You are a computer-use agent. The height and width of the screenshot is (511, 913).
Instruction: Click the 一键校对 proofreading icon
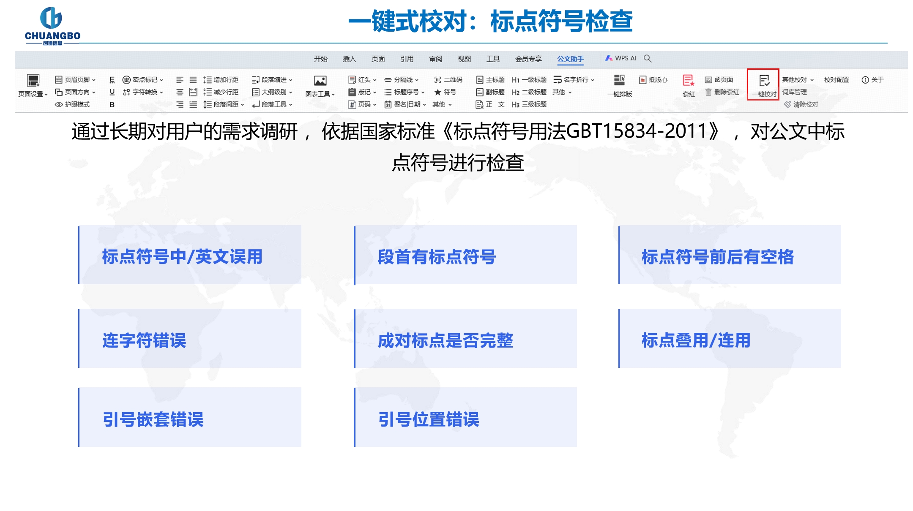coord(764,81)
